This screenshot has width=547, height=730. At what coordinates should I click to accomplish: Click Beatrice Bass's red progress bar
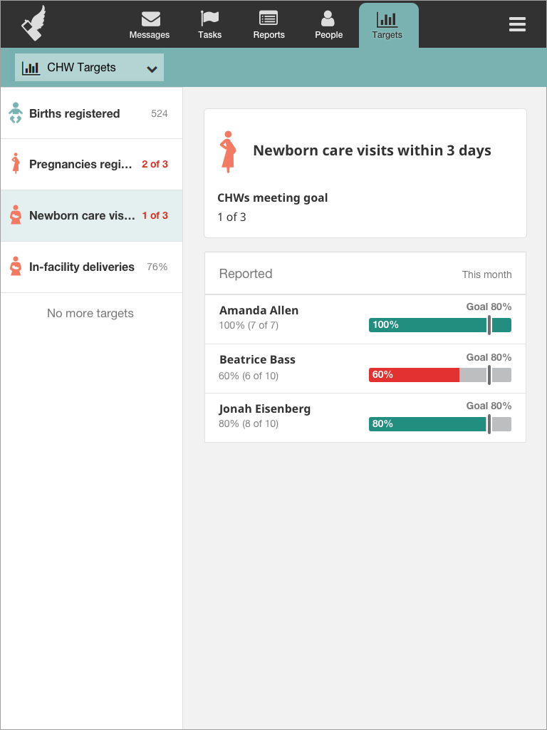[413, 374]
